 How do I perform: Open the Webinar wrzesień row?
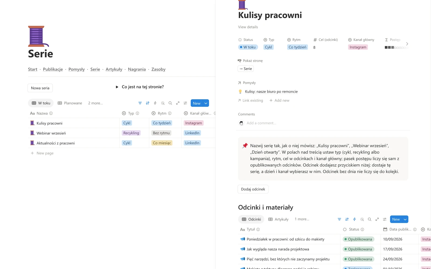click(51, 133)
